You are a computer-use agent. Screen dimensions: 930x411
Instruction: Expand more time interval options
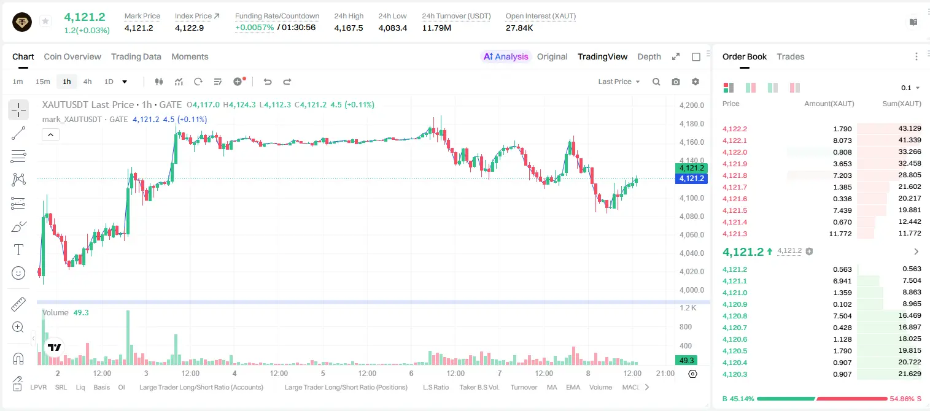point(125,82)
